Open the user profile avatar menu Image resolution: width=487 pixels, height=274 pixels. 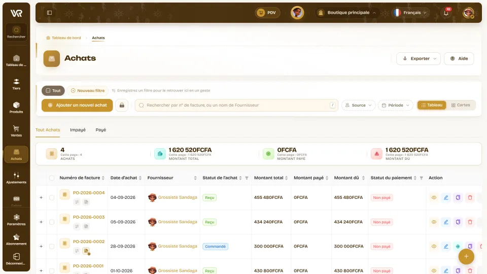pyautogui.click(x=468, y=13)
